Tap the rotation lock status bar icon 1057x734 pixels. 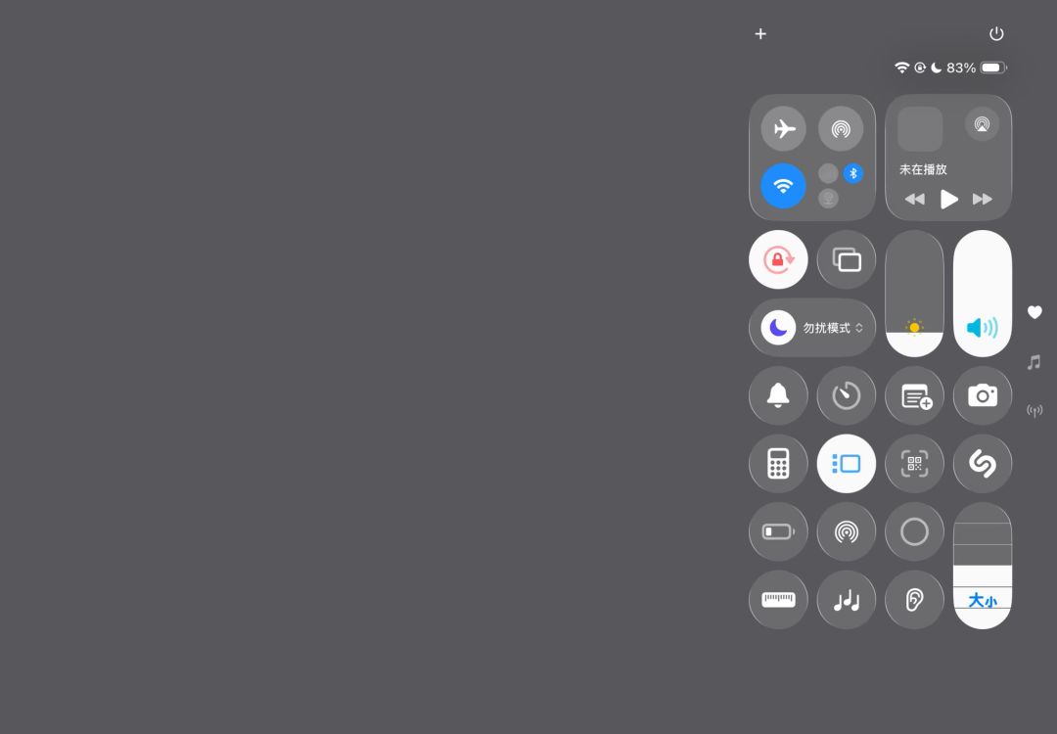(920, 68)
